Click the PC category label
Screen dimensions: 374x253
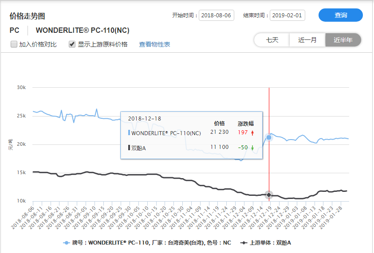click(x=14, y=31)
